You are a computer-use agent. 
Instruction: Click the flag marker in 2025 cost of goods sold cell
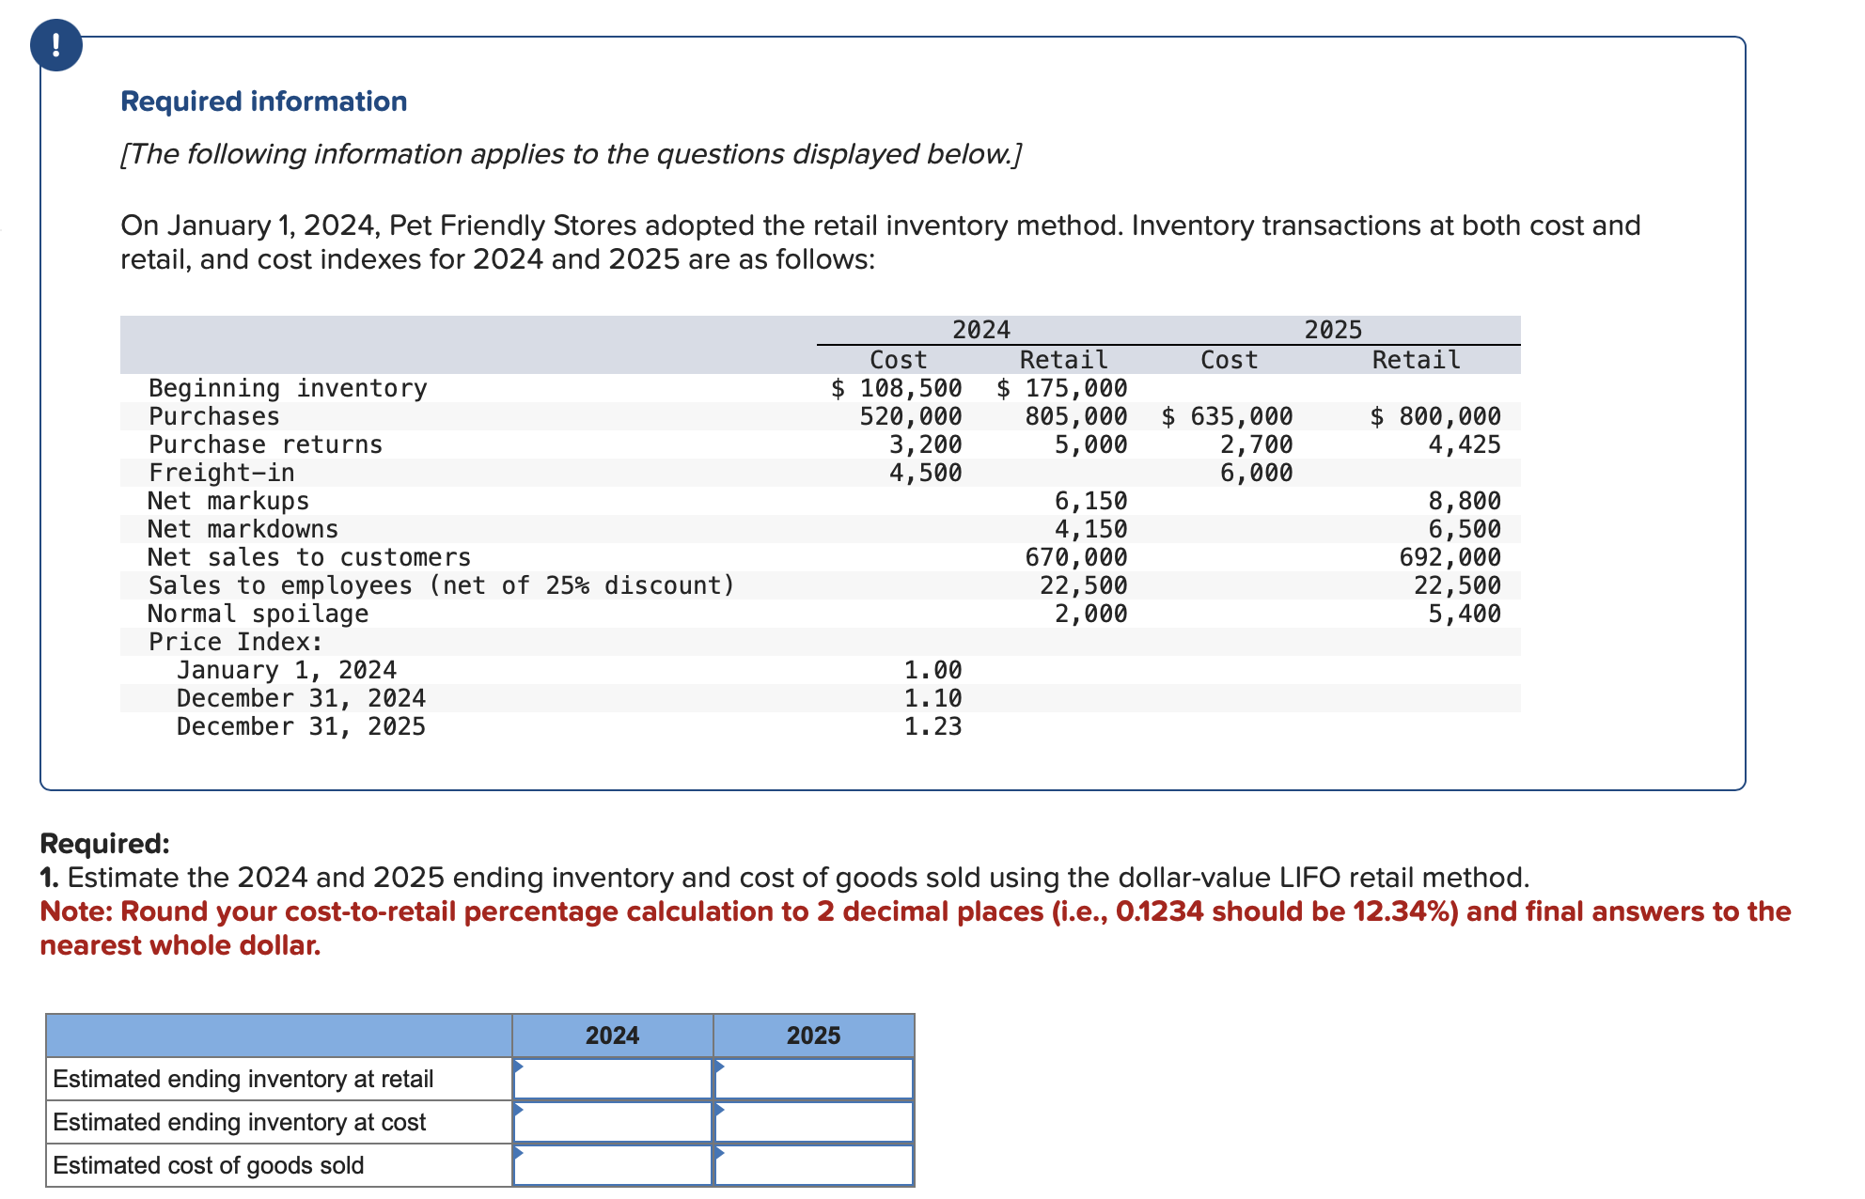pyautogui.click(x=721, y=1154)
